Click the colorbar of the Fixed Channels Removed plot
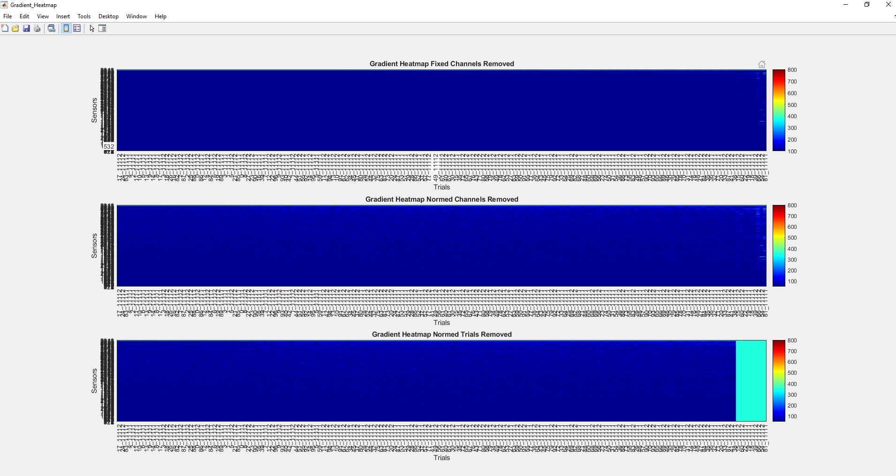The height and width of the screenshot is (476, 896). [779, 110]
